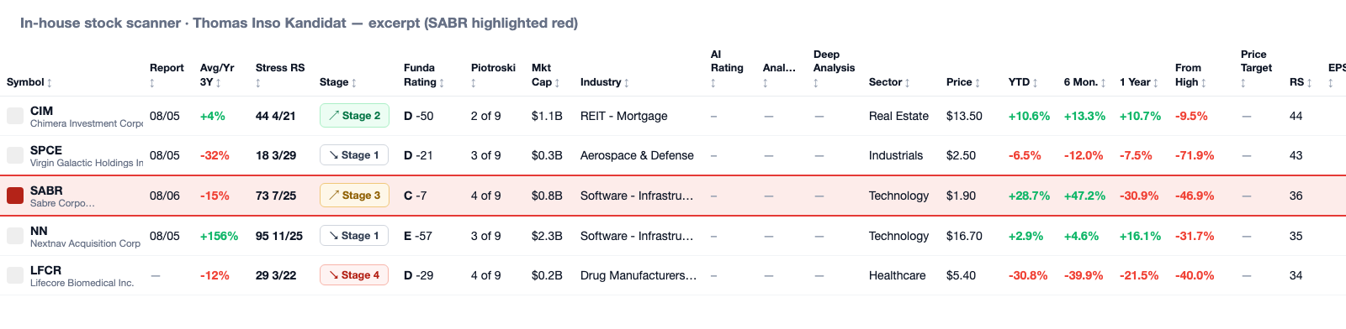Click Stage column sort arrows

coord(354,83)
